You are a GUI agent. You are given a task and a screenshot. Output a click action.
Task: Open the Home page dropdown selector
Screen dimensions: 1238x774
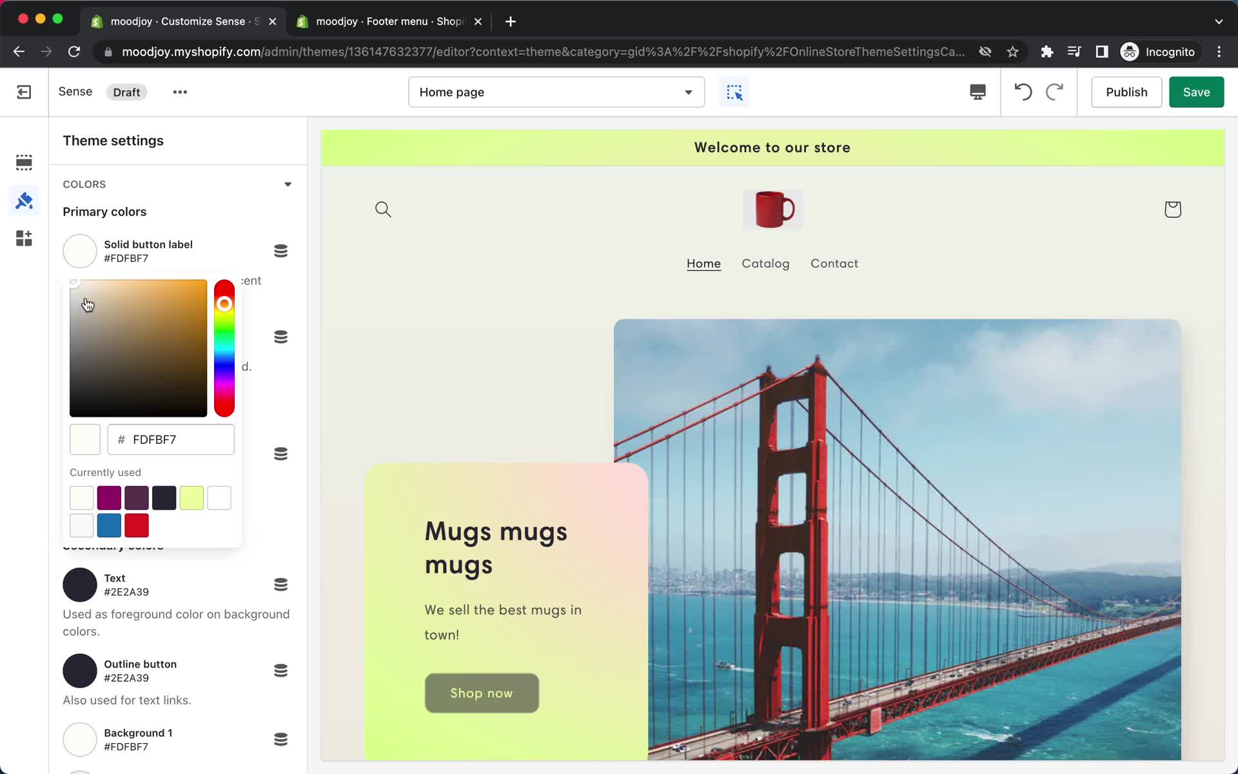[x=556, y=92]
